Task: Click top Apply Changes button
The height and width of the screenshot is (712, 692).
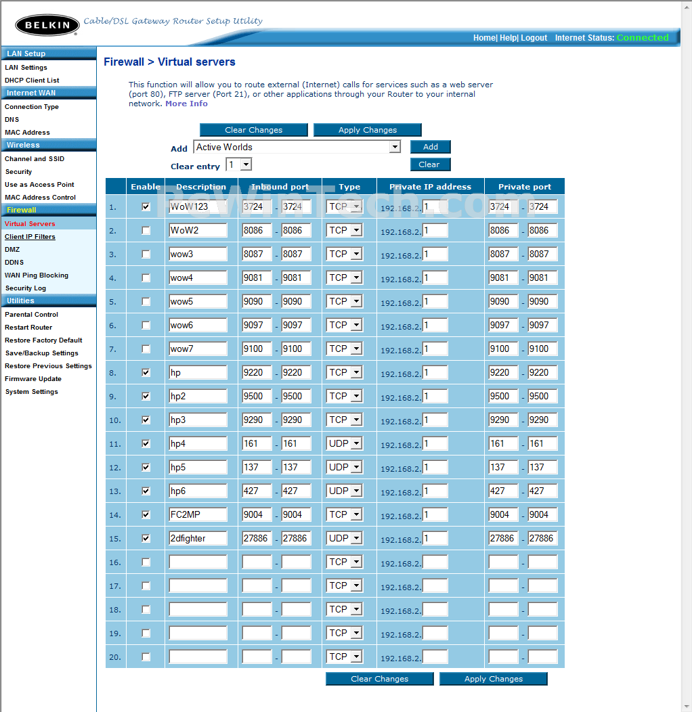Action: pos(368,130)
